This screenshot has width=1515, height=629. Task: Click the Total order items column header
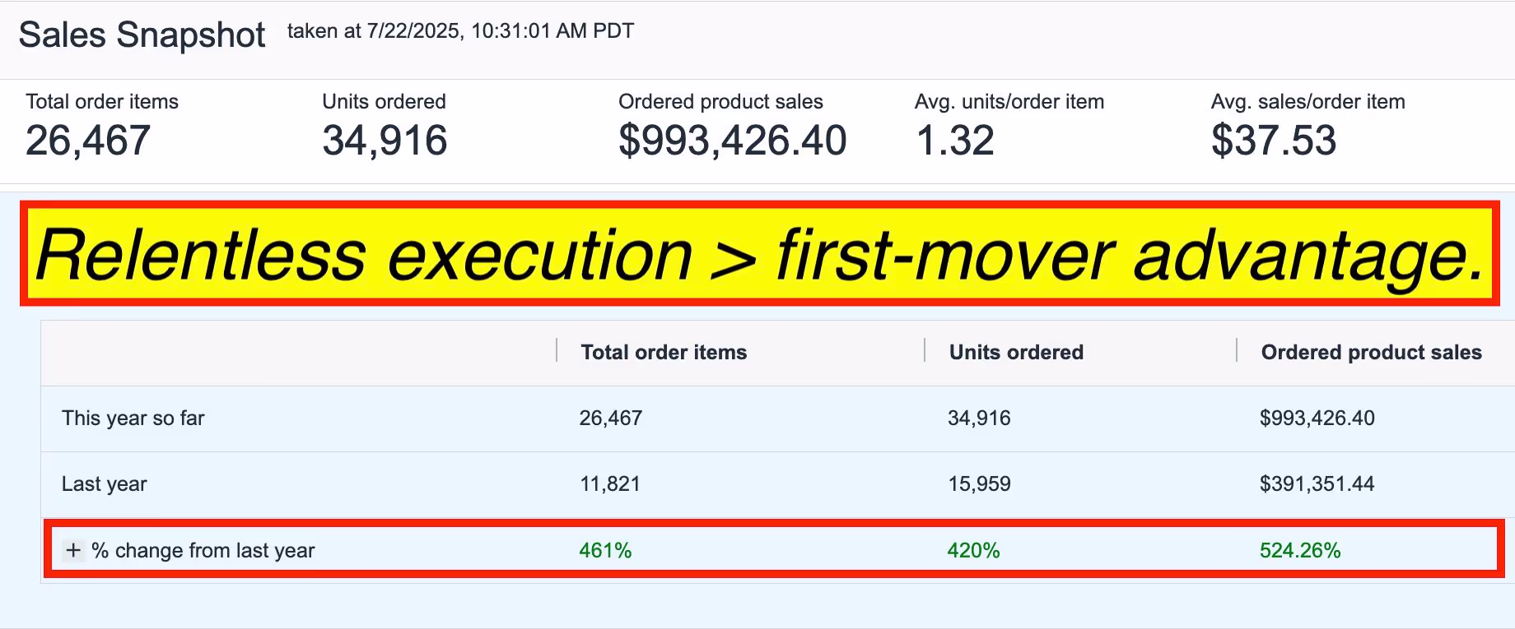pyautogui.click(x=664, y=353)
